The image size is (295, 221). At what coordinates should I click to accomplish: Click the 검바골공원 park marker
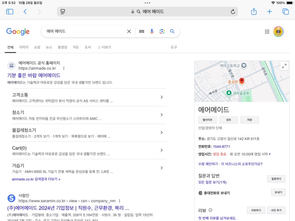pyautogui.click(x=229, y=93)
